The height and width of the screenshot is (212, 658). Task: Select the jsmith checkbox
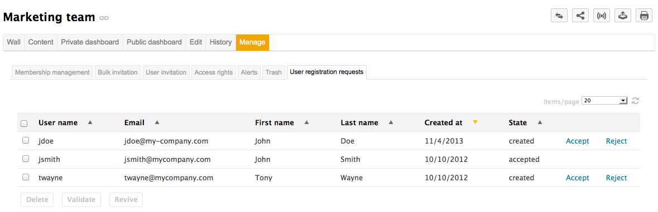click(x=26, y=159)
